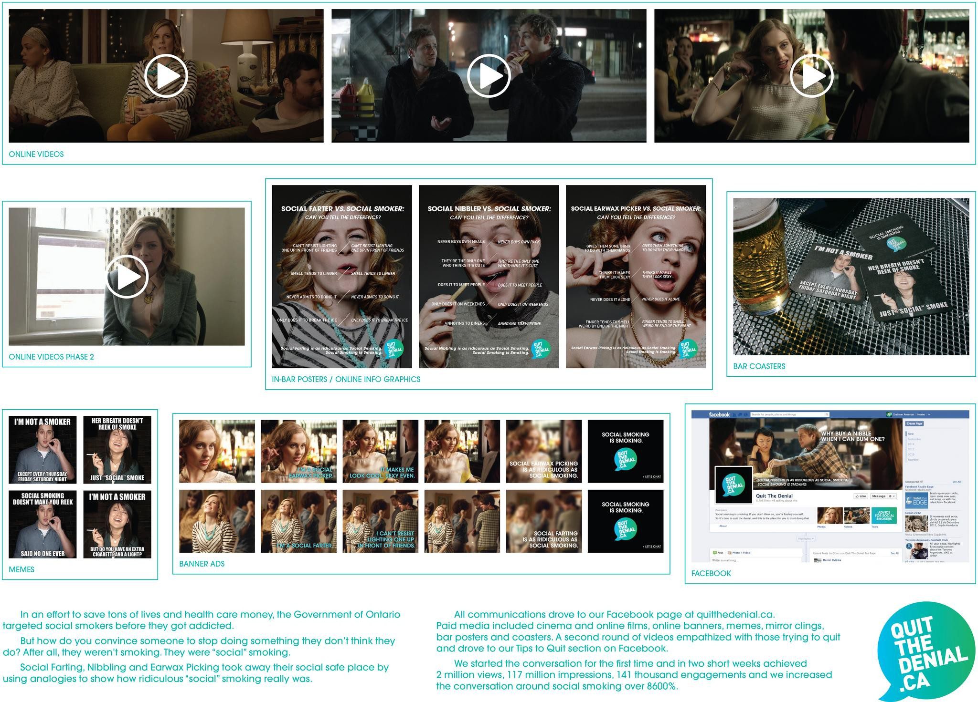Play the video of two men eating hot dog outside
The image size is (978, 702).
[489, 76]
